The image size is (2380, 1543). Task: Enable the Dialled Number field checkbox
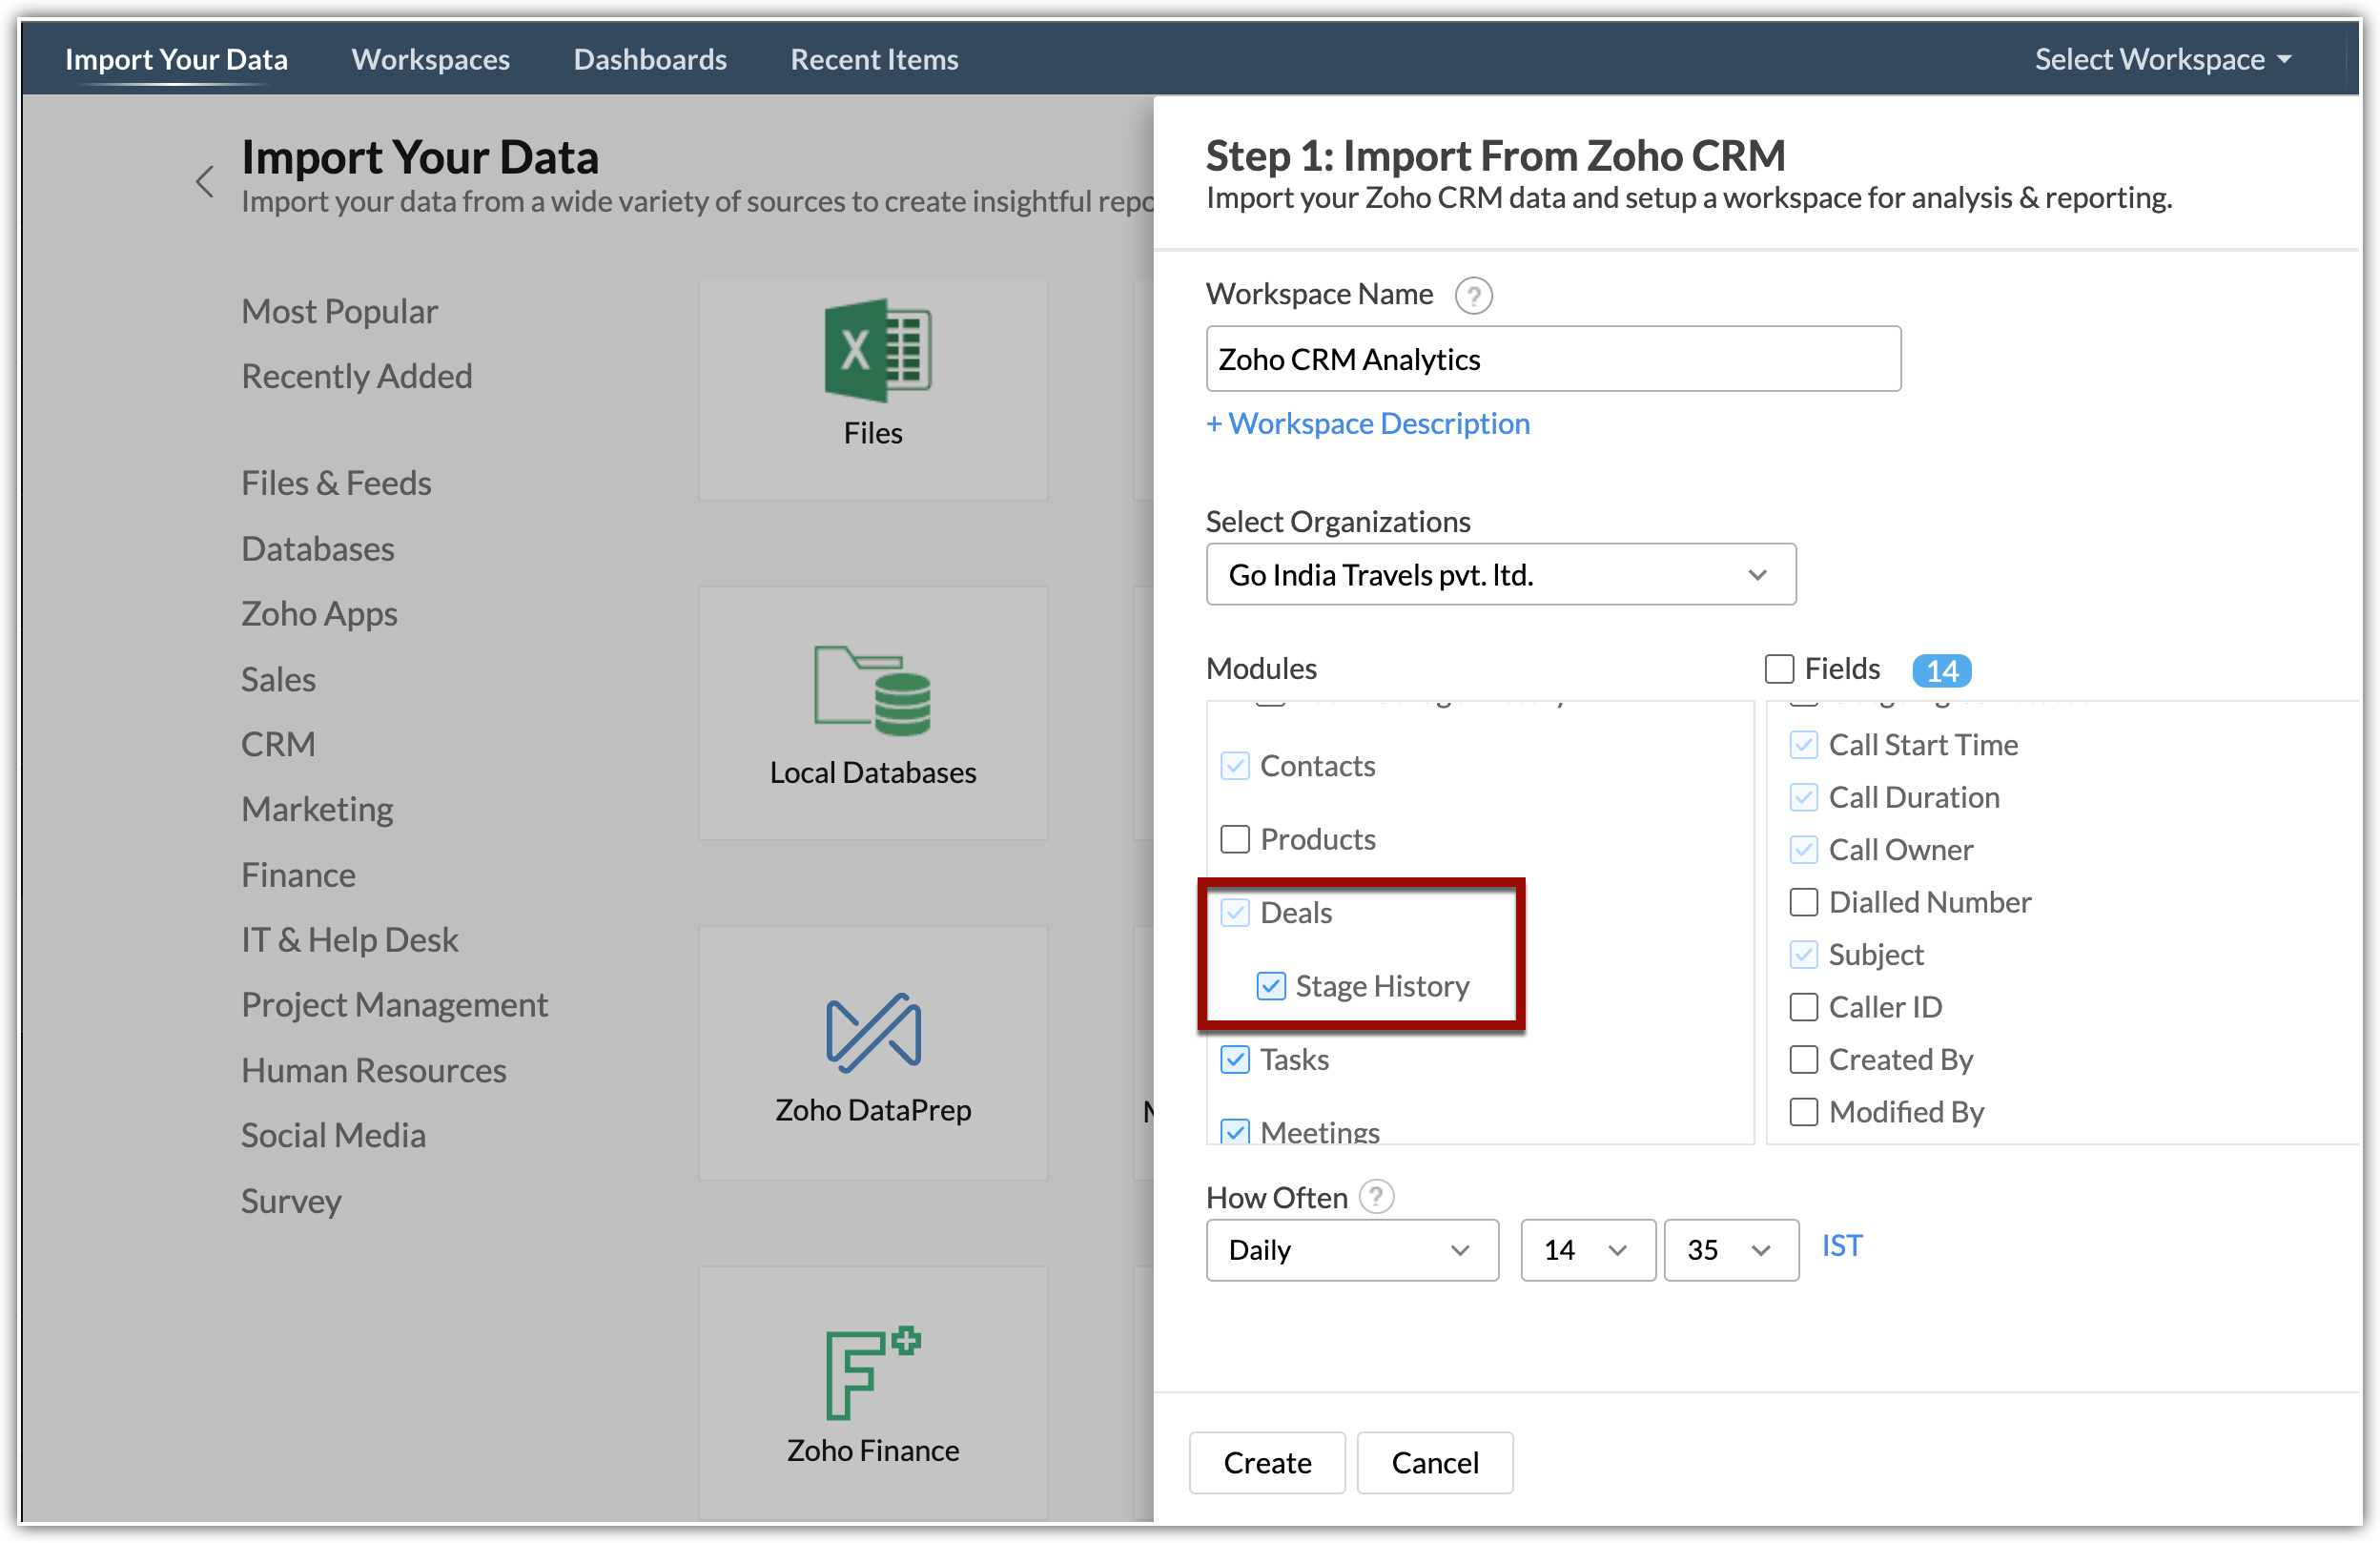coord(1802,902)
